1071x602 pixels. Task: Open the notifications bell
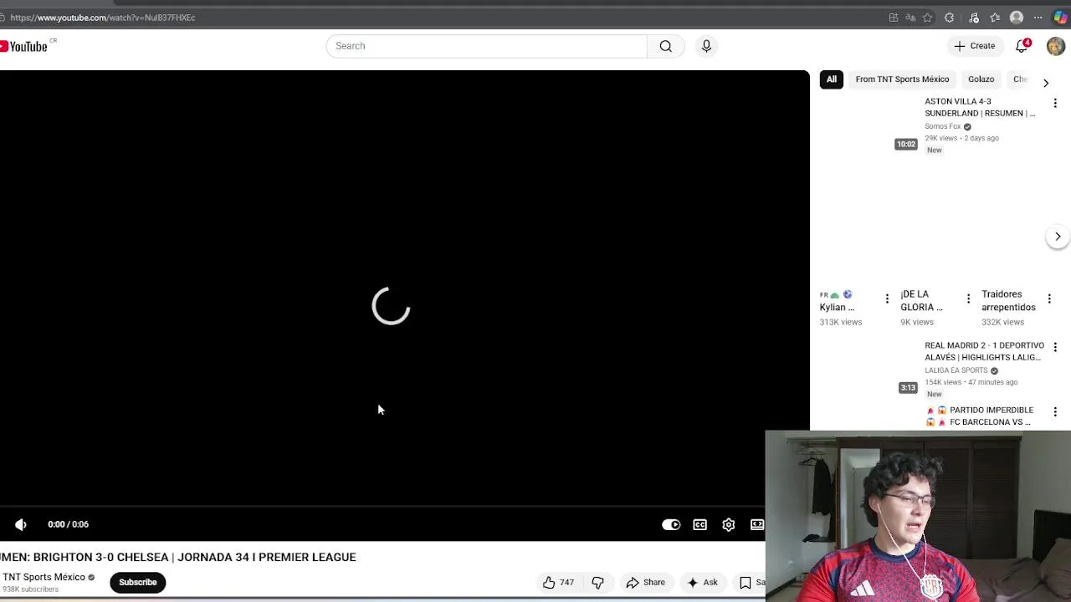1022,46
